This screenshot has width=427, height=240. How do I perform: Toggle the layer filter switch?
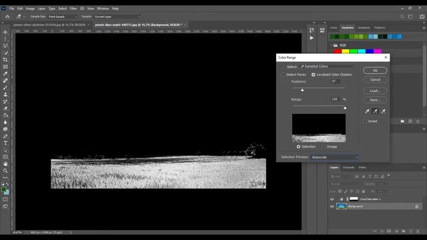click(x=388, y=175)
